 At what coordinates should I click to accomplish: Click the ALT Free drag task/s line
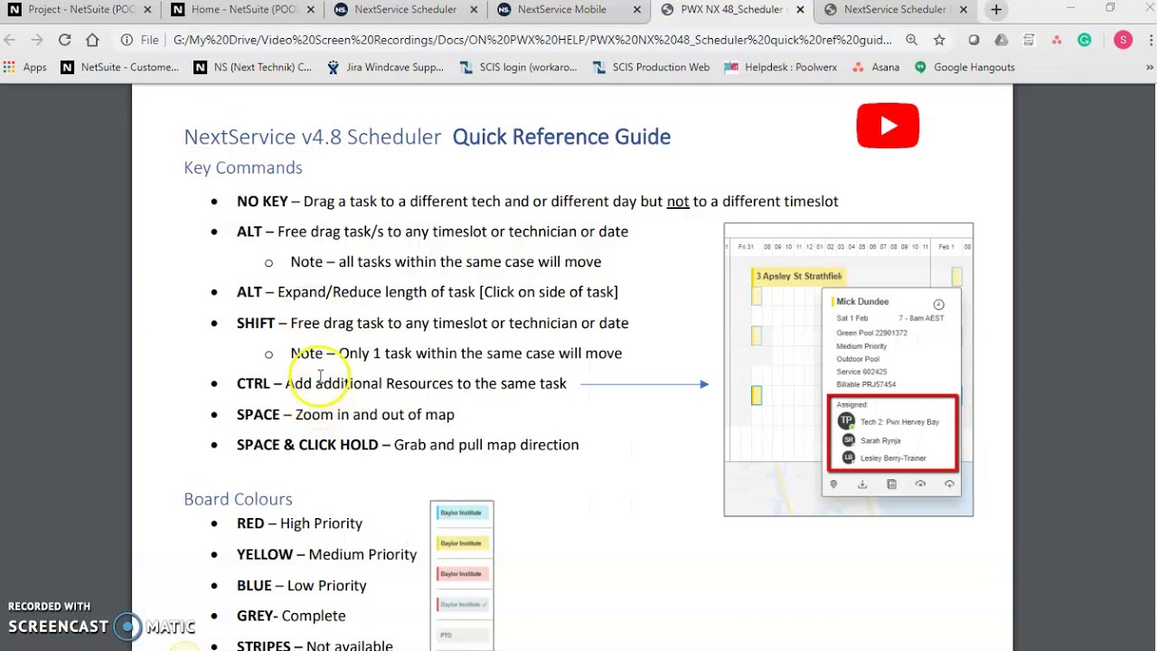click(432, 231)
